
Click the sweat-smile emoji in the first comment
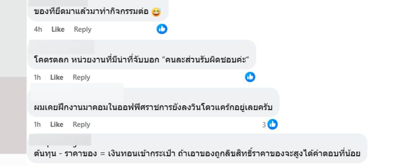coord(156,12)
